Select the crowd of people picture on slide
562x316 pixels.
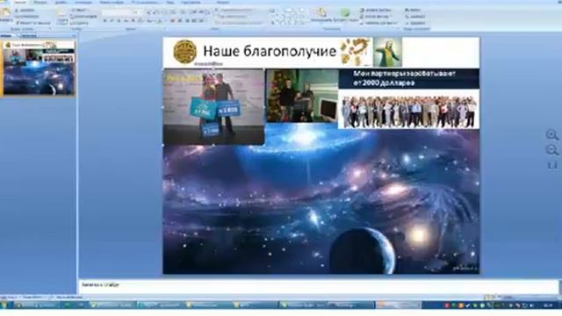click(408, 110)
